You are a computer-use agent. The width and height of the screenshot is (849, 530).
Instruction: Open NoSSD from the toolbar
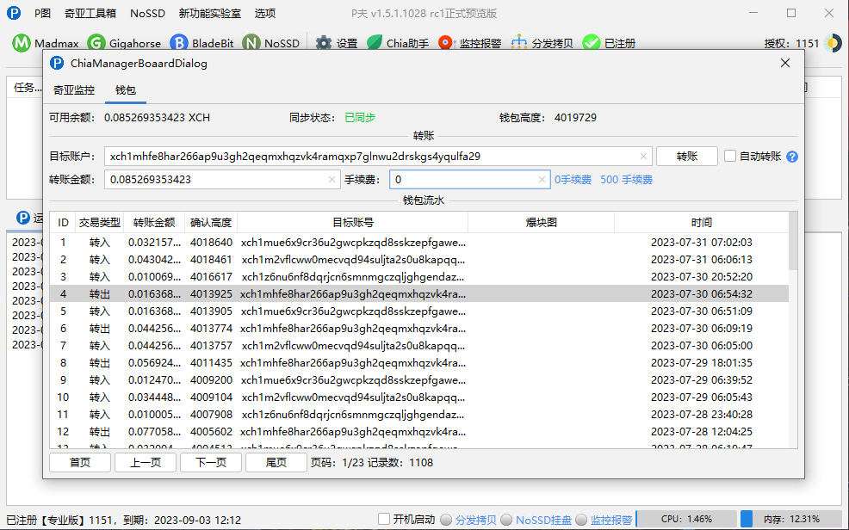click(251, 43)
